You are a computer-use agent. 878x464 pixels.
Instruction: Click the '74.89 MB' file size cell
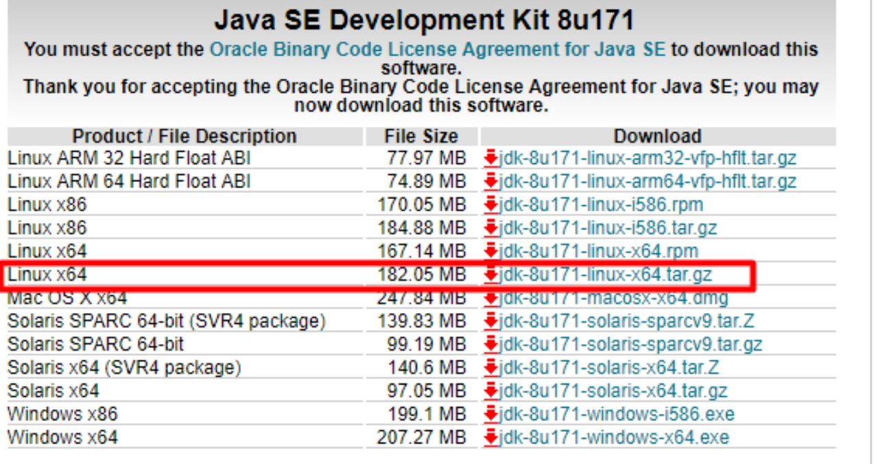coord(427,182)
